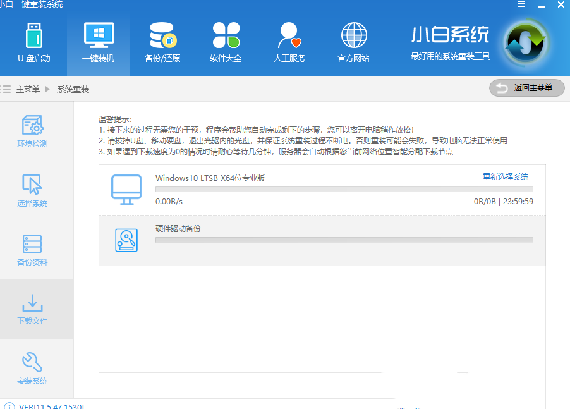Click the 小白系统 round logo icon
Viewport: 570px width, 409px height.
point(526,43)
